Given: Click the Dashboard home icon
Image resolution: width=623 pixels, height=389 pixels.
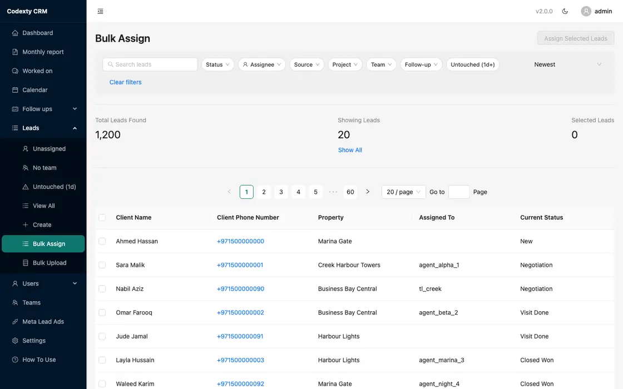Looking at the screenshot, I should click(15, 33).
